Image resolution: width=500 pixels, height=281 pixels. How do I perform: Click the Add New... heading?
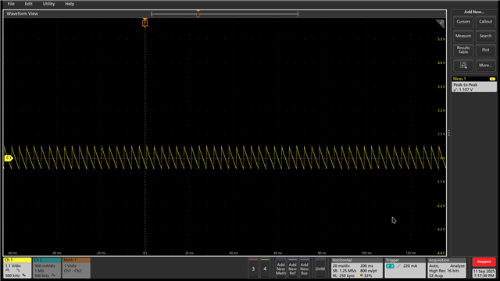coord(474,12)
